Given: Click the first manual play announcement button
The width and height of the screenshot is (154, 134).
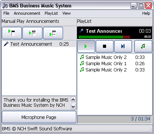Looking at the screenshot, I should [12, 33].
